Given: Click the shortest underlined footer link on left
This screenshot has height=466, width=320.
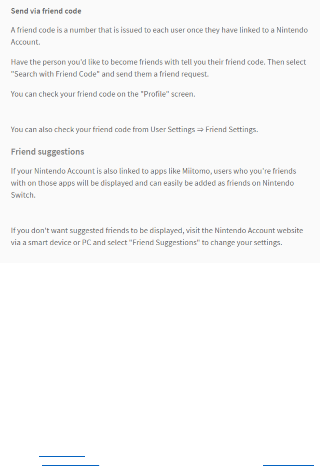Looking at the screenshot, I should click(x=62, y=456).
